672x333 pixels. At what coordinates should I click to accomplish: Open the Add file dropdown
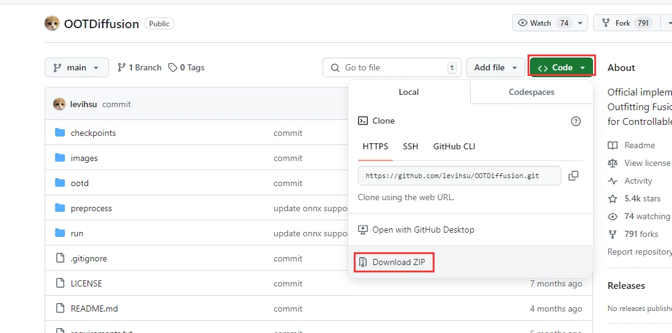(495, 68)
